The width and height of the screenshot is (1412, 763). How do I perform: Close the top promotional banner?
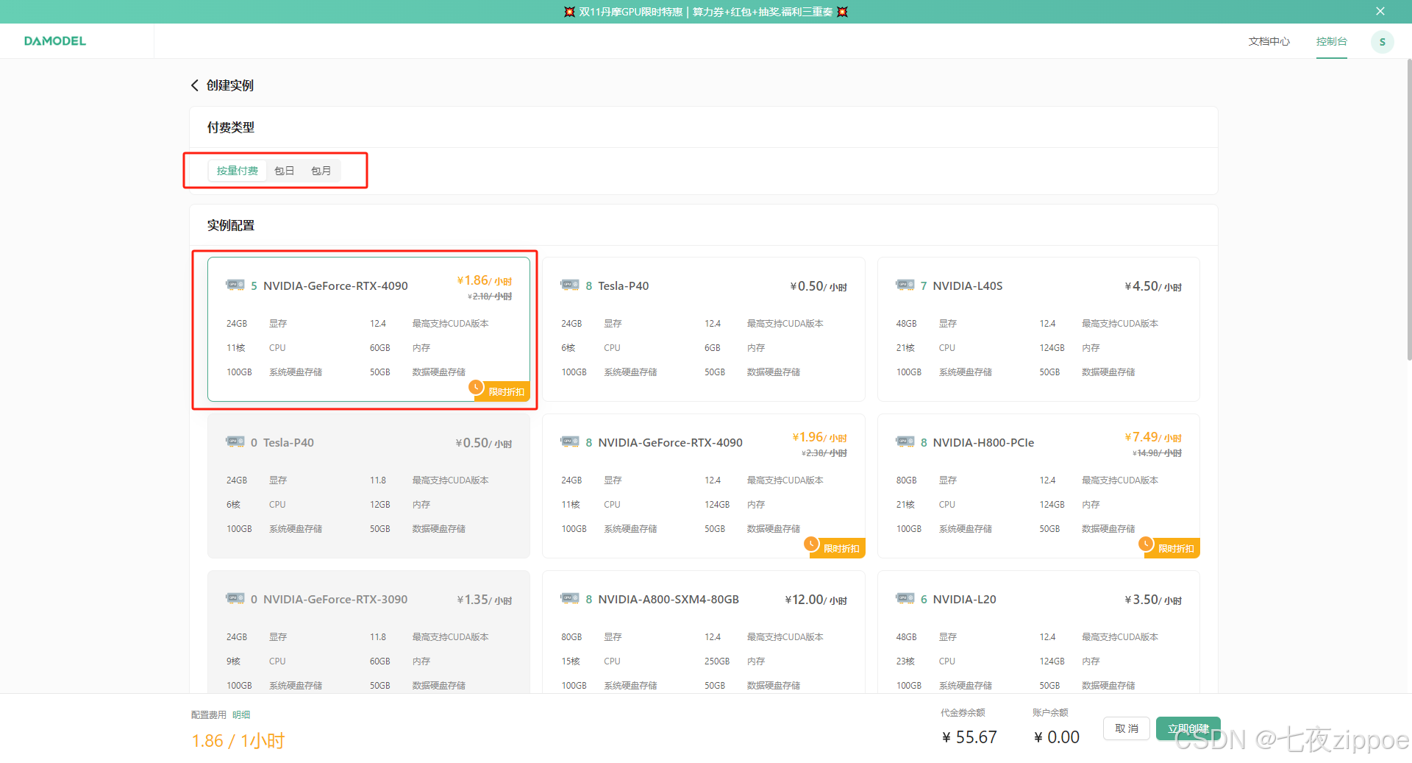pos(1380,11)
